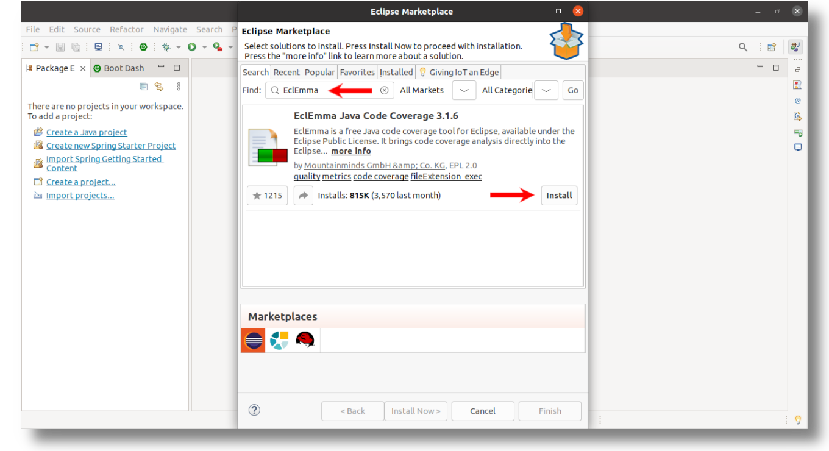
Task: Toggle Link with Editor icon in Package Explorer
Action: tap(159, 87)
